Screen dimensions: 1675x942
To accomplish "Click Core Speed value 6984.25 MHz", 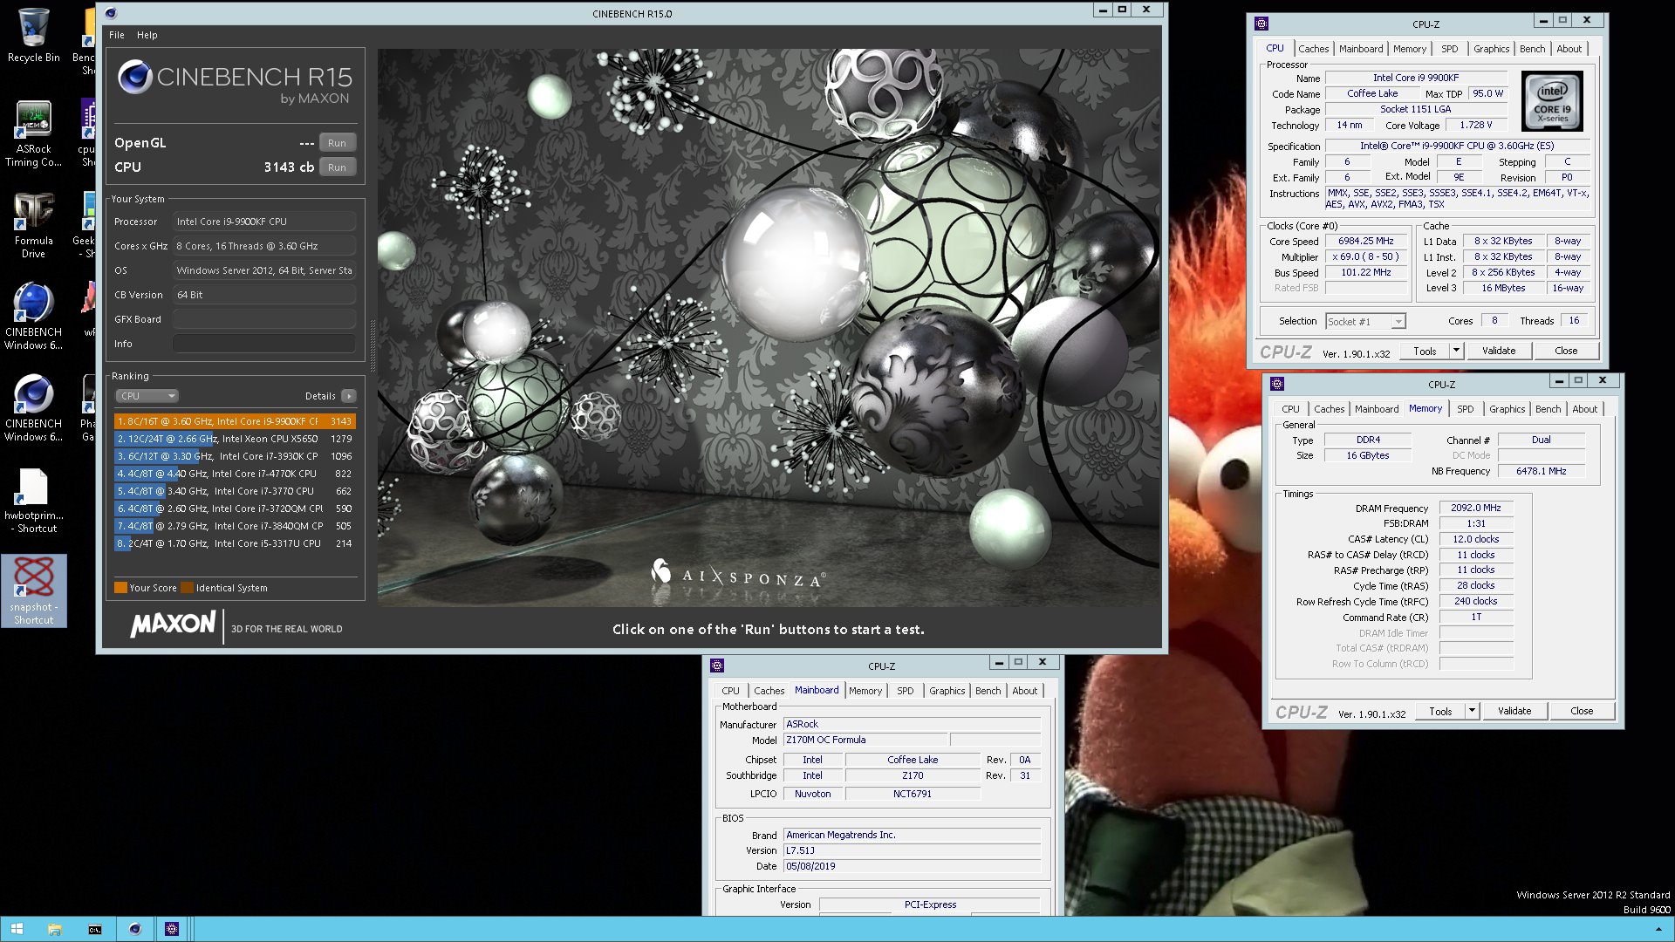I will (1365, 241).
